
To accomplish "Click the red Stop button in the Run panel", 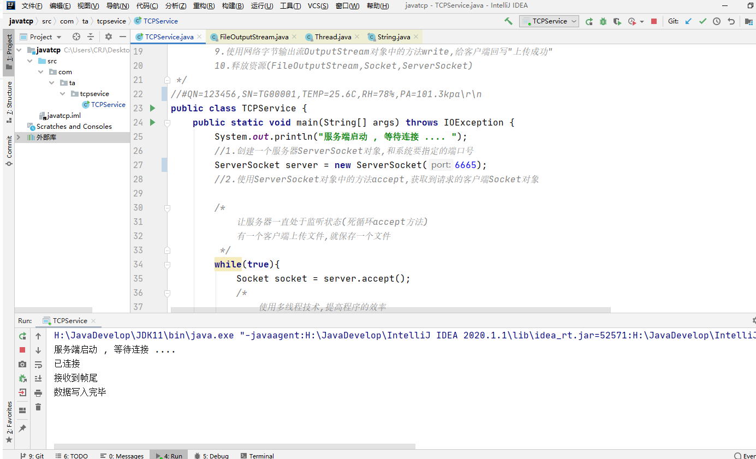I will point(22,350).
